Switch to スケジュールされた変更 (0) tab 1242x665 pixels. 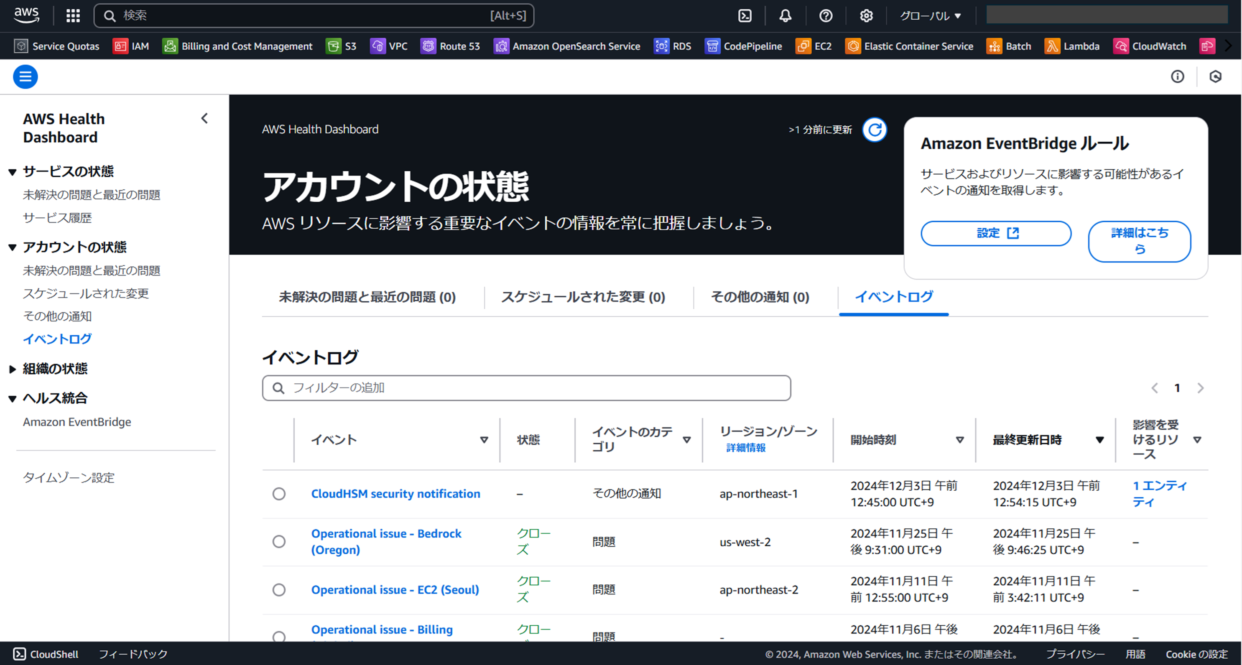click(583, 297)
